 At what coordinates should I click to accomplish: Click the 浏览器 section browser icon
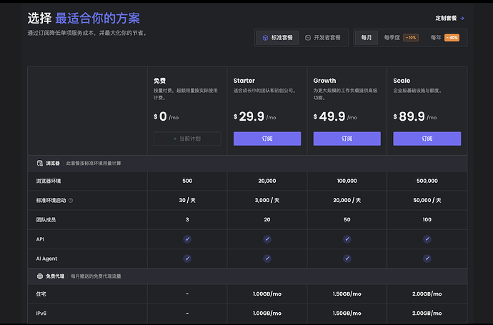[x=40, y=163]
